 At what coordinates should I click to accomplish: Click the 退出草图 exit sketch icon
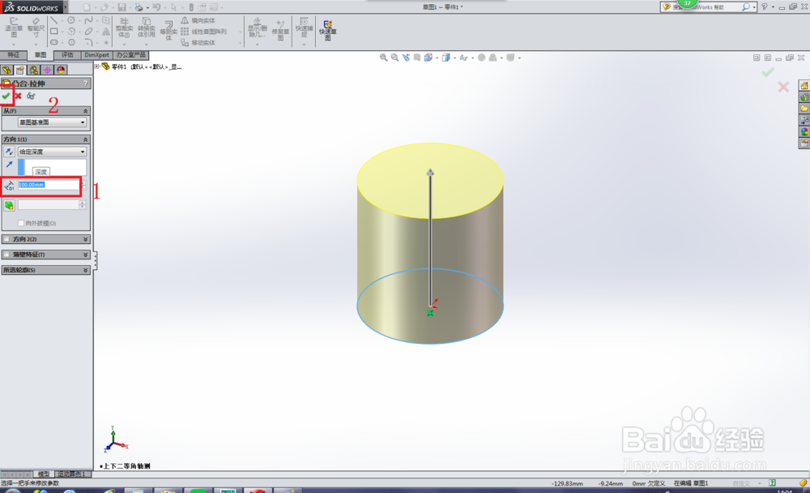pyautogui.click(x=14, y=28)
